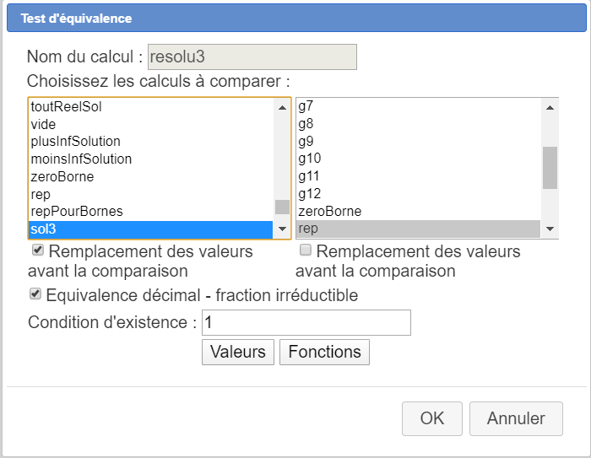
Task: Toggle Equivalence décimal fraction irréductible checkbox
Action: tap(35, 294)
